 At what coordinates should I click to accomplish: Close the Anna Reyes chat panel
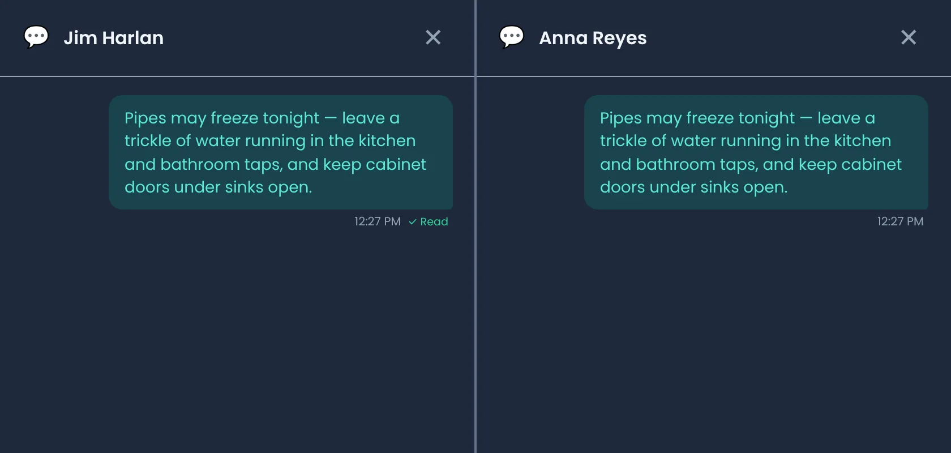click(909, 37)
